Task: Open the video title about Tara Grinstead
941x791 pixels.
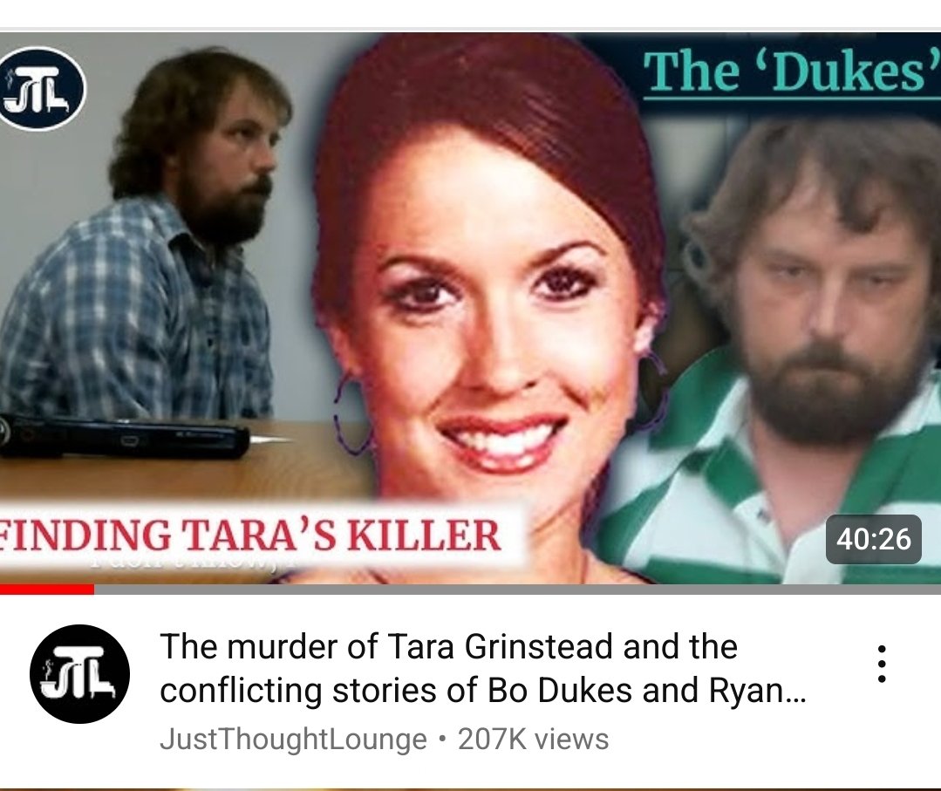Action: 483,668
